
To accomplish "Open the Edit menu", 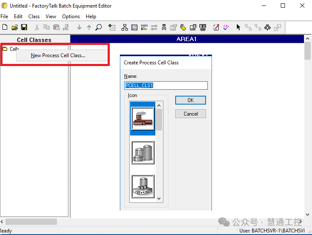I will [18, 17].
